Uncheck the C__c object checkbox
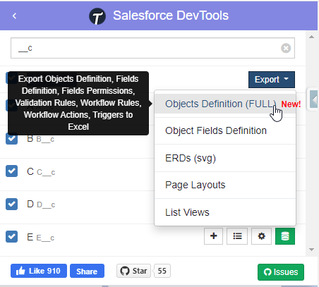Screen dimensions: 319x287 (11, 171)
